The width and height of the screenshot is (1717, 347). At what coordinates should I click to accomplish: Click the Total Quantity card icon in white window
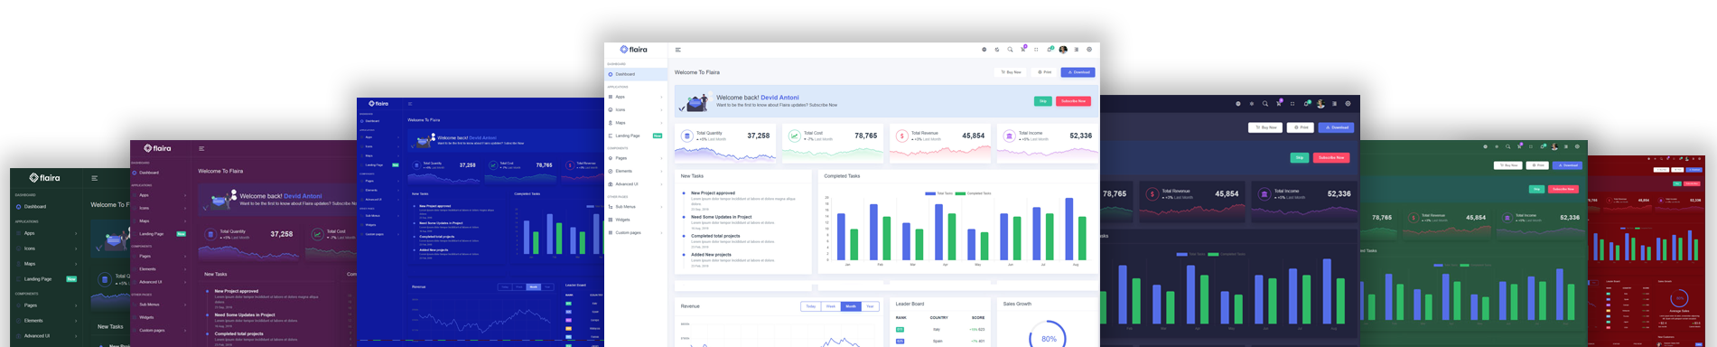point(687,136)
